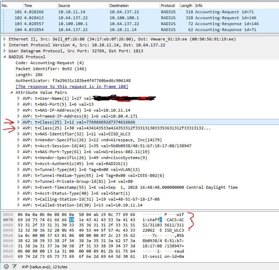Screen dimensions: 279x270
Task: Click the highlighted byte 19 in hex dump
Action: (71, 220)
